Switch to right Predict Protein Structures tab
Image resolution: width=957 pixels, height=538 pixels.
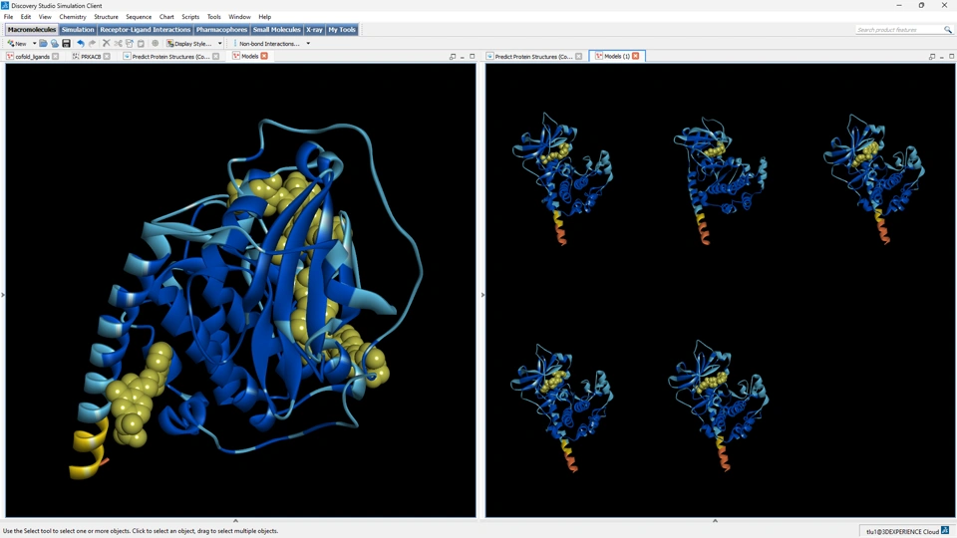pyautogui.click(x=533, y=56)
